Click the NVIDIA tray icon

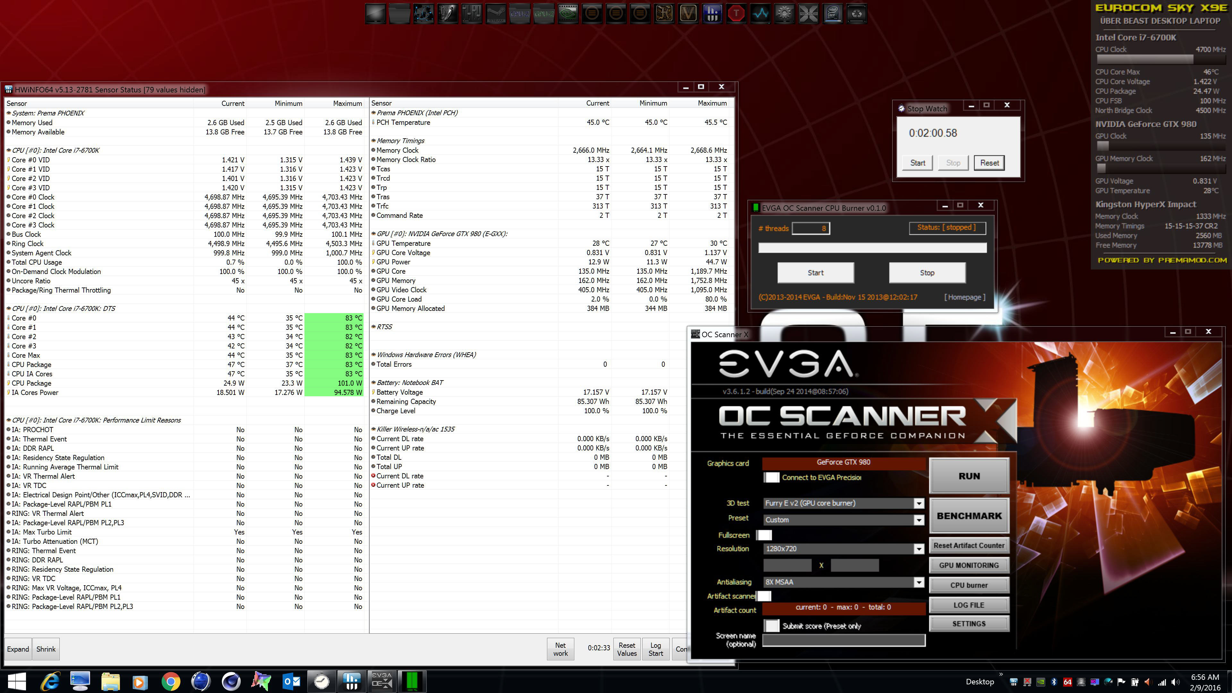coord(1040,682)
